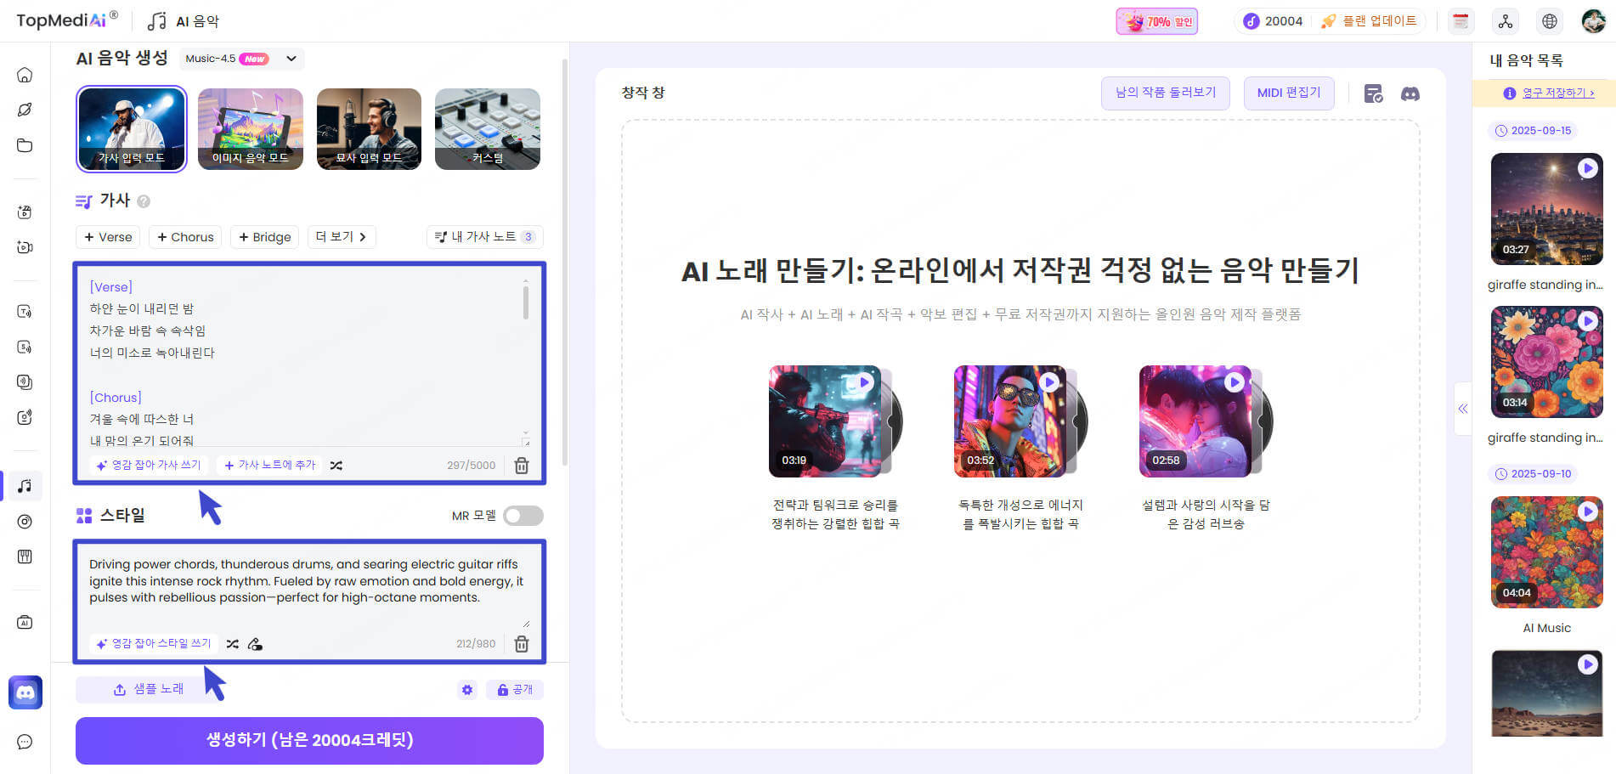Expand 더 보기 for more lyric sections
The image size is (1616, 774).
point(341,237)
